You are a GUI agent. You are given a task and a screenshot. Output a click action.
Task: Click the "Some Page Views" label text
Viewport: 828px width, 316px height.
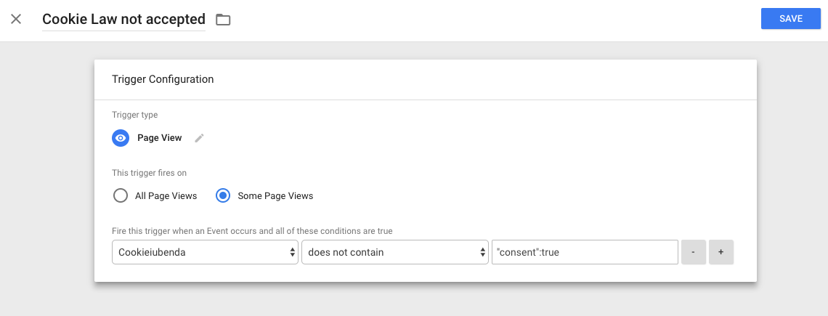(275, 196)
